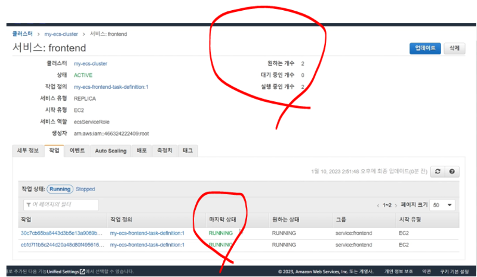Open the my-ecs-cluster link beside 클러스터 label
Screen dimensions: 477x277
point(90,64)
